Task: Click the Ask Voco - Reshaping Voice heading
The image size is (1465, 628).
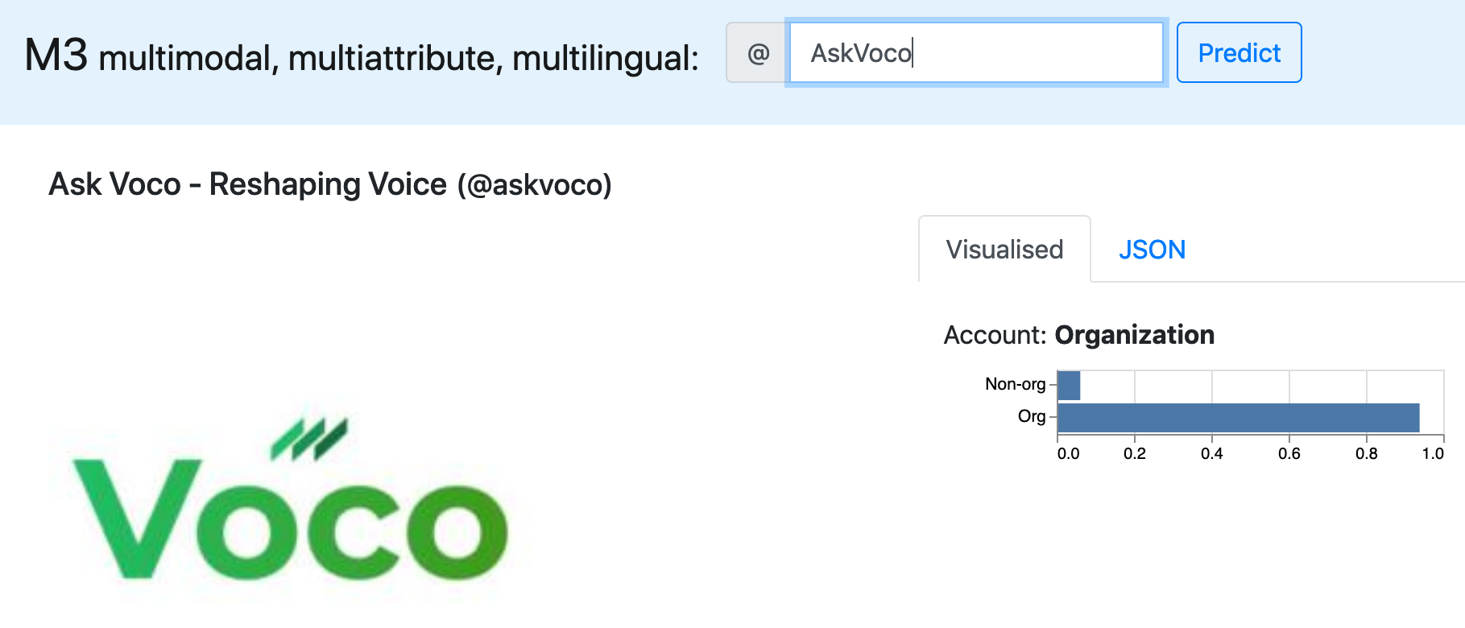Action: pyautogui.click(x=247, y=184)
